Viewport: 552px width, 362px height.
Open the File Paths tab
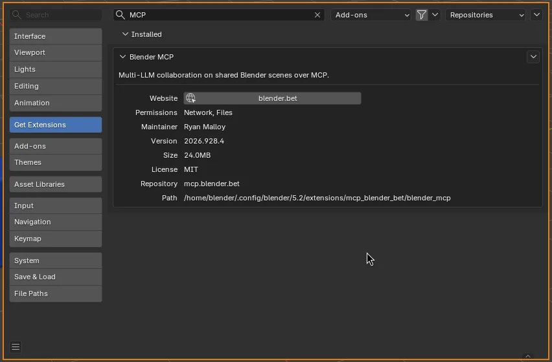56,293
